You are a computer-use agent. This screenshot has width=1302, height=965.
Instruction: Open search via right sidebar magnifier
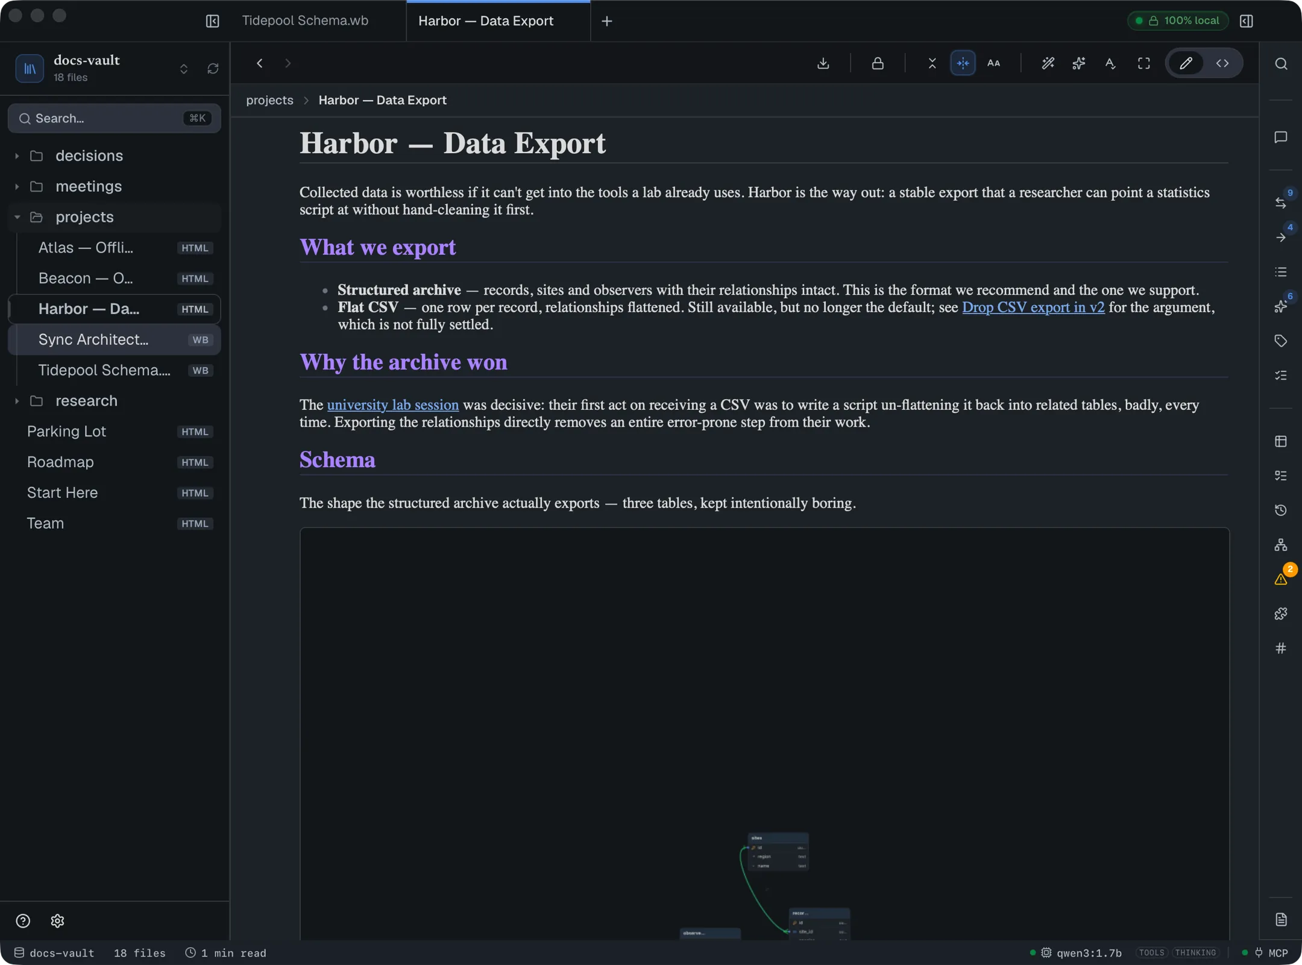coord(1281,64)
